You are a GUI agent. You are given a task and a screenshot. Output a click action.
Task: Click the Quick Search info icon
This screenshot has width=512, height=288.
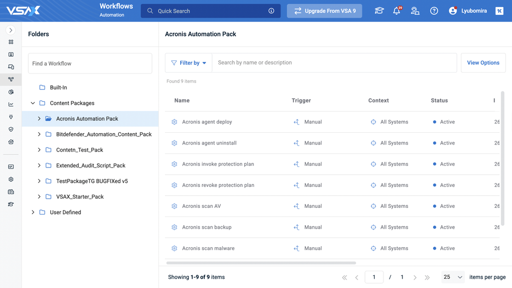[271, 11]
